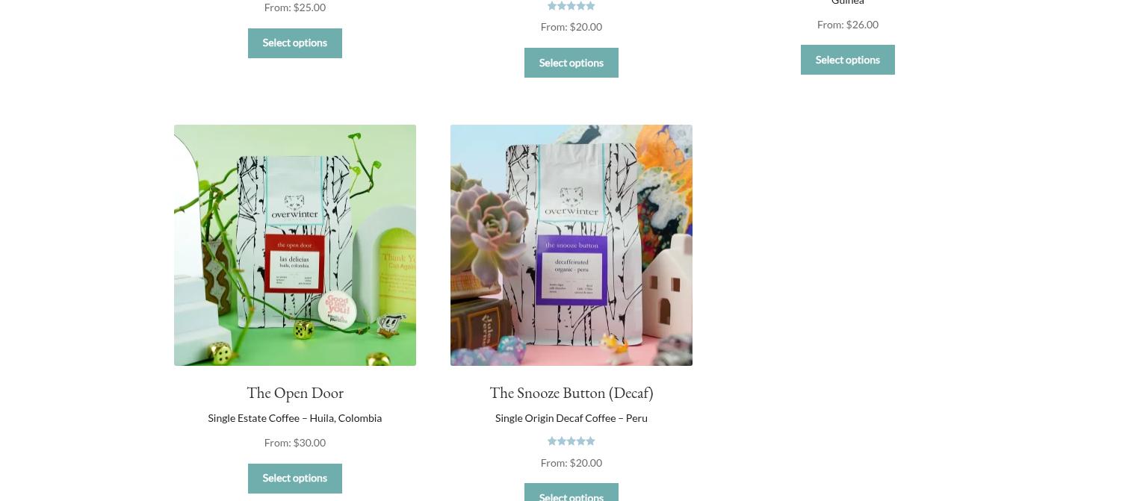
Task: Click Snooze Button's From $20.00 price
Action: tap(571, 463)
